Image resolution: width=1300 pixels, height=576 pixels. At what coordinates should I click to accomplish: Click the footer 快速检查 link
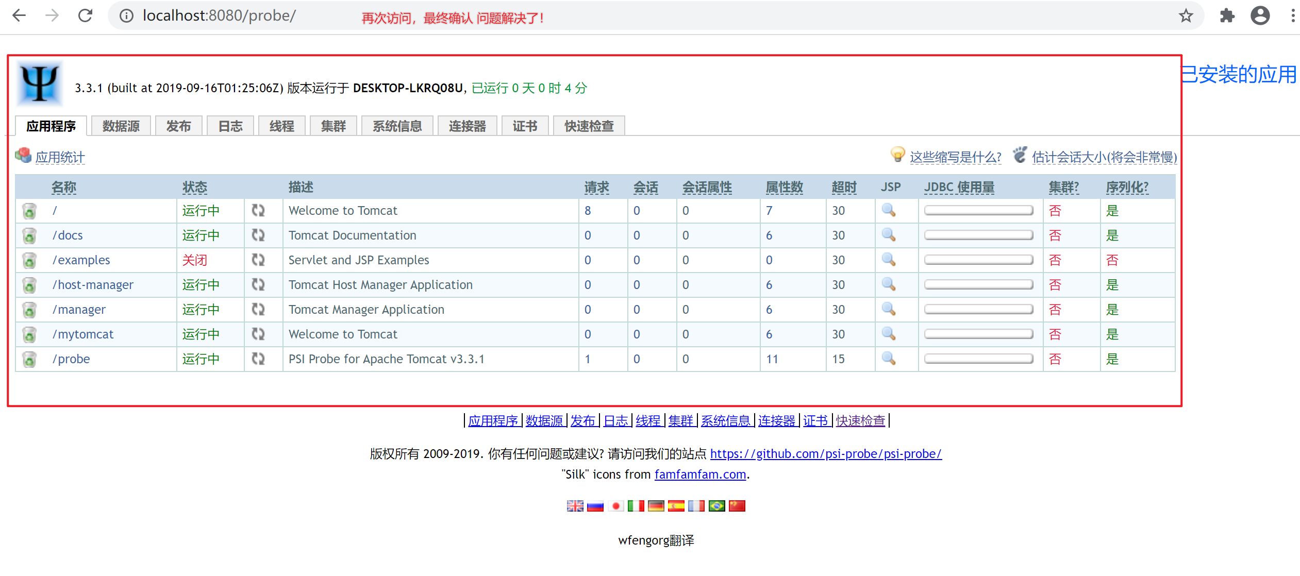coord(860,421)
